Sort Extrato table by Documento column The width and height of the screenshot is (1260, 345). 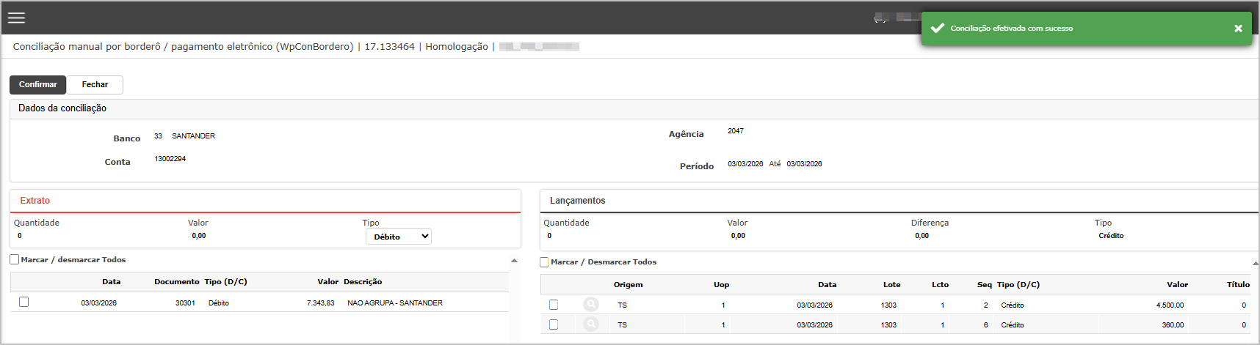click(x=176, y=282)
